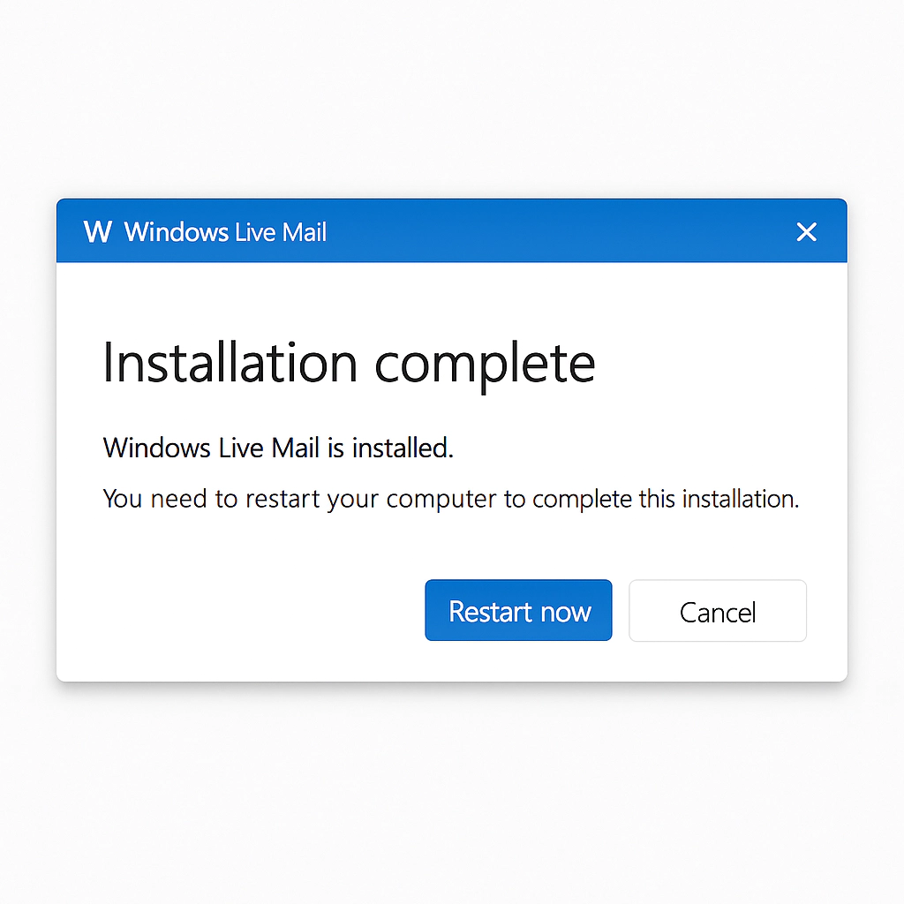Click the Windows Live Mail W logo
Image resolution: width=904 pixels, height=904 pixels.
click(97, 232)
